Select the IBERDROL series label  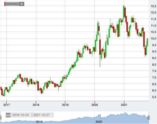click(x=12, y=4)
